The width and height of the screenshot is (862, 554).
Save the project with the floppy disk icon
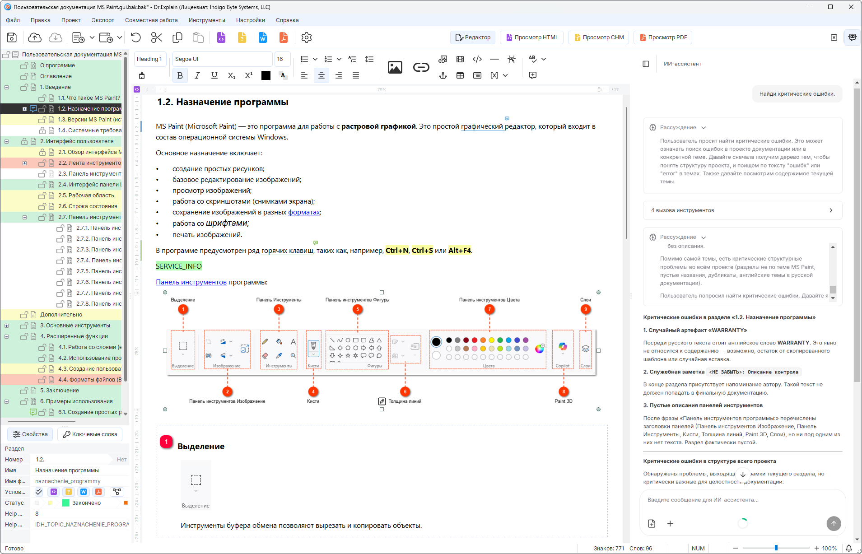[12, 37]
